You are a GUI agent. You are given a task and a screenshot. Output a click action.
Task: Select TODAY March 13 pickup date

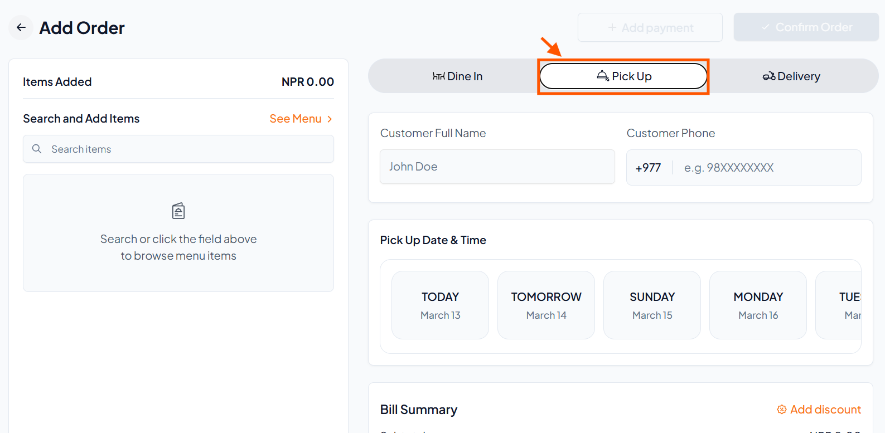(x=440, y=305)
